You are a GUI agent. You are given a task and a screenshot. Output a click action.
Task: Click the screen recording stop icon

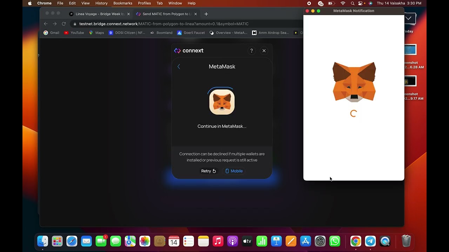point(309,3)
